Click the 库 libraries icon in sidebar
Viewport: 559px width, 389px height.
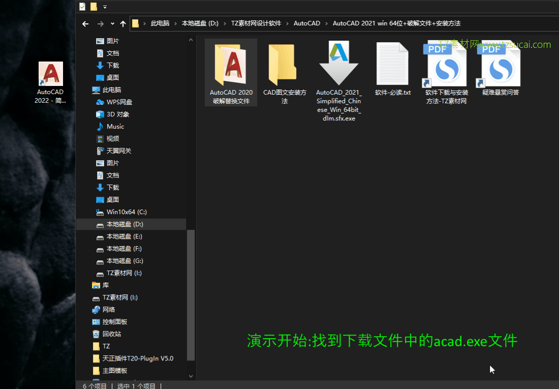pyautogui.click(x=96, y=285)
